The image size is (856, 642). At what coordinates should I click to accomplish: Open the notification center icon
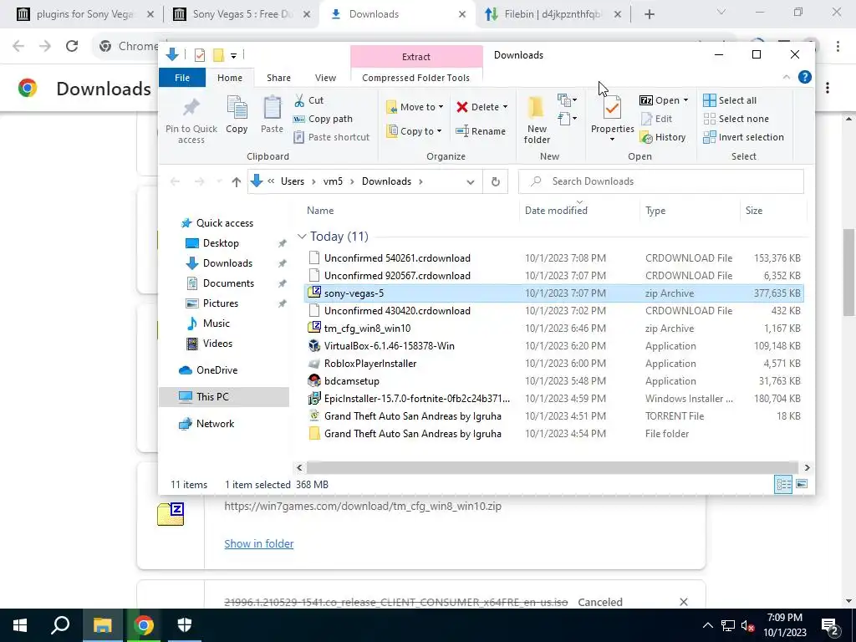tap(830, 625)
